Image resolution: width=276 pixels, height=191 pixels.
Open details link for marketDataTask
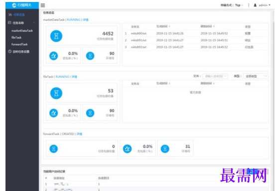coord(86,20)
